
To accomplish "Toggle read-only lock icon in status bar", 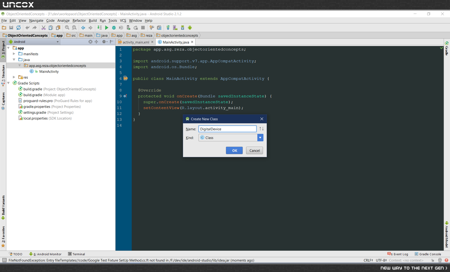I will [x=433, y=260].
